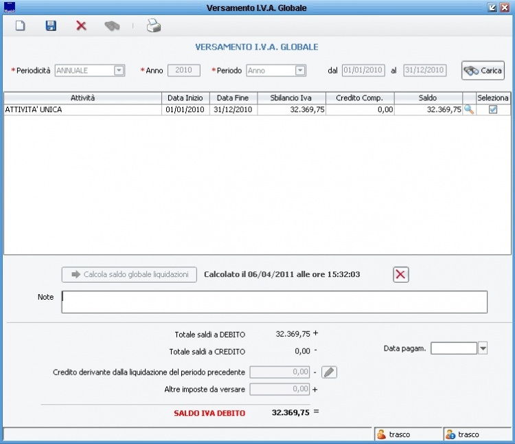Image resolution: width=515 pixels, height=444 pixels.
Task: Click the binoculars search toolbar icon
Action: click(x=112, y=26)
